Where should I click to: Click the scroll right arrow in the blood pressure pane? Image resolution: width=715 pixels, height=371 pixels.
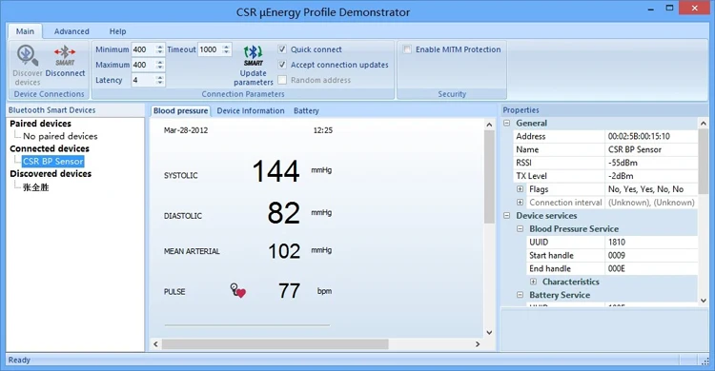[x=478, y=344]
